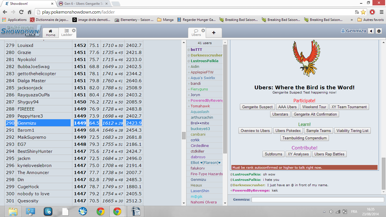Open the Applications bookmark
Image resolution: width=386 pixels, height=217 pixels.
tap(14, 20)
